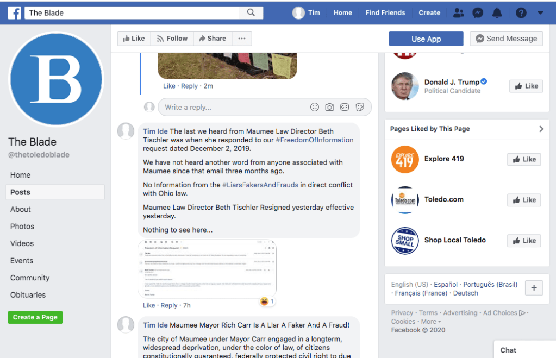Attach a photo using the camera icon
This screenshot has width=556, height=358.
(329, 107)
